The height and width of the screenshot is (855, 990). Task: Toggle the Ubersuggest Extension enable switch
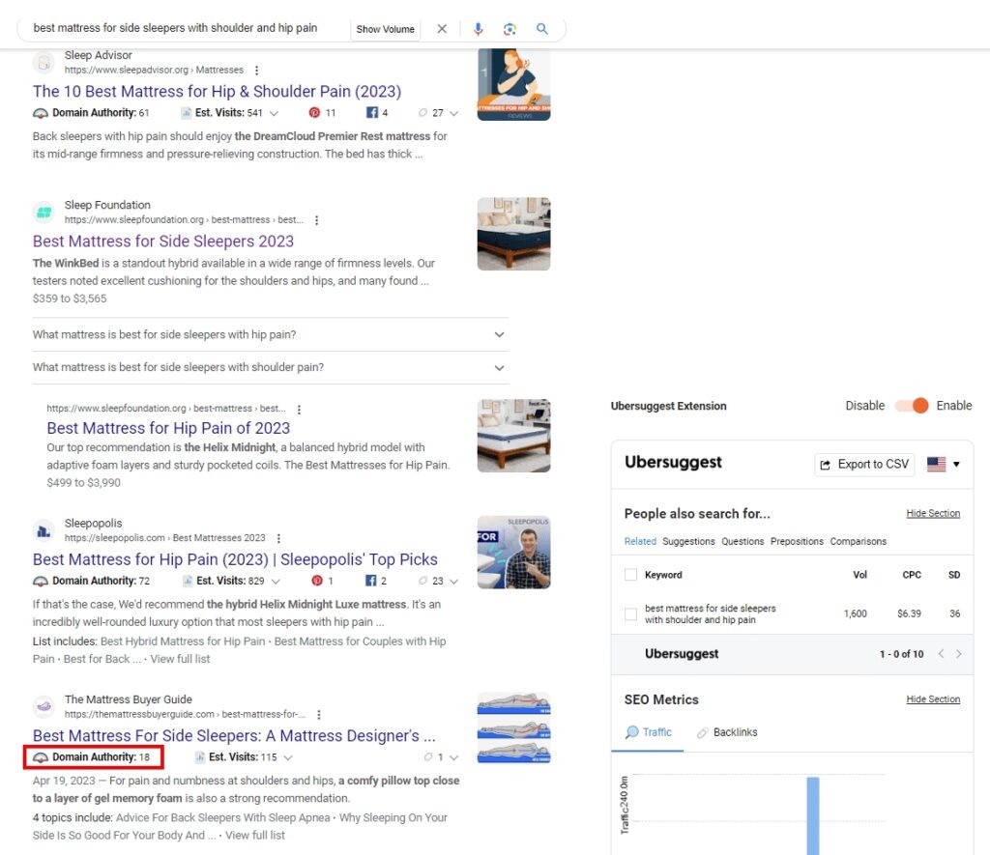click(x=912, y=406)
